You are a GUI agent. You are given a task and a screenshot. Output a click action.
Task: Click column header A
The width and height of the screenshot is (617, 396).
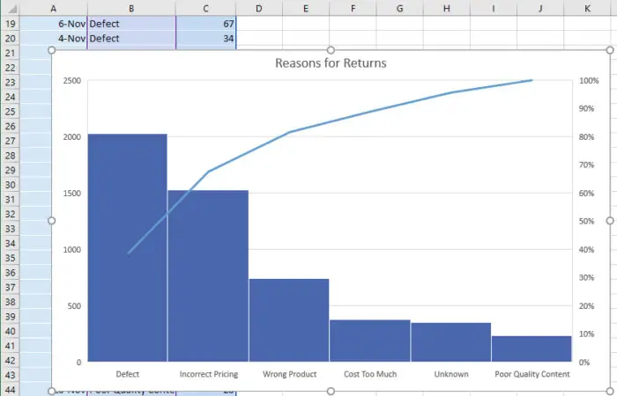click(x=53, y=8)
